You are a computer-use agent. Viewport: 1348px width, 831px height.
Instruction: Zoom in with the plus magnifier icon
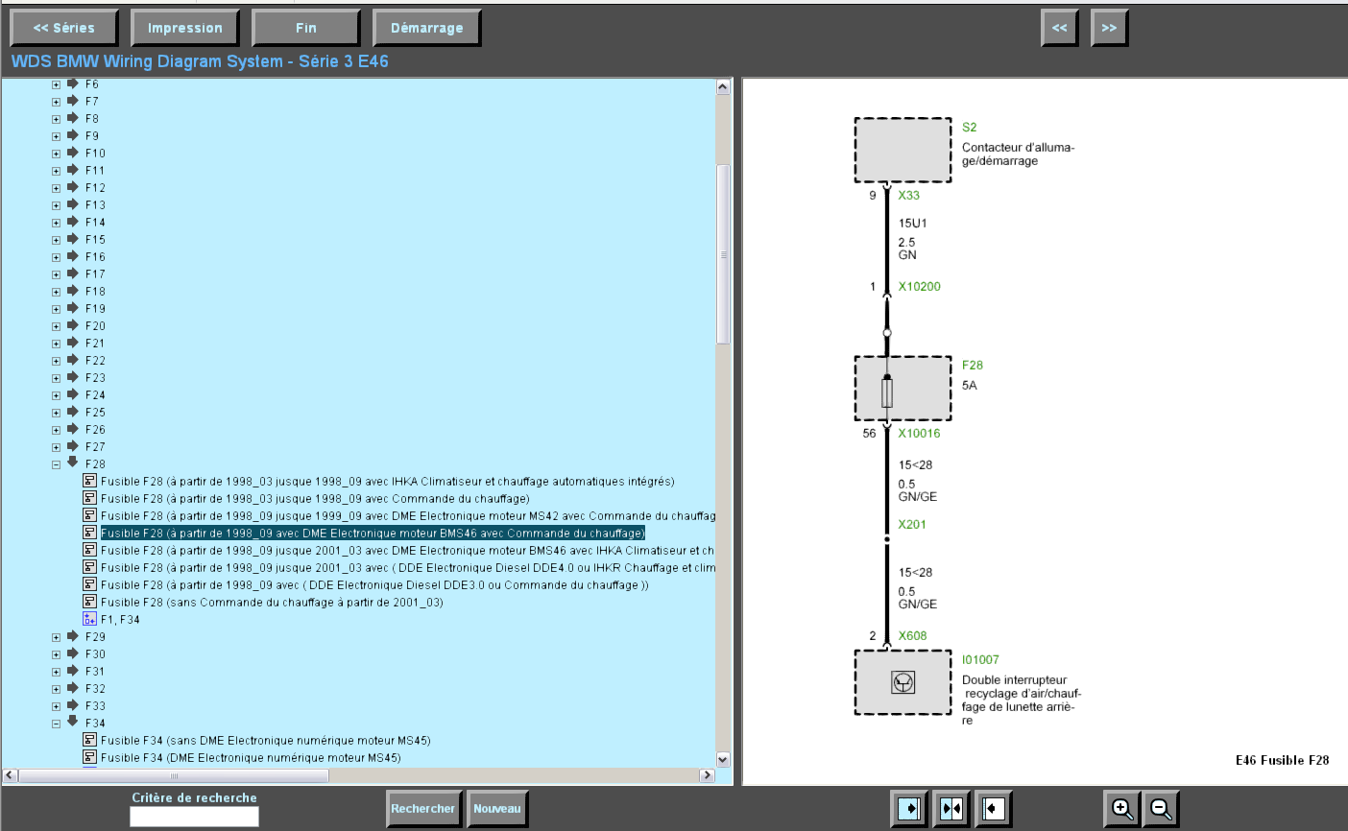coord(1122,809)
